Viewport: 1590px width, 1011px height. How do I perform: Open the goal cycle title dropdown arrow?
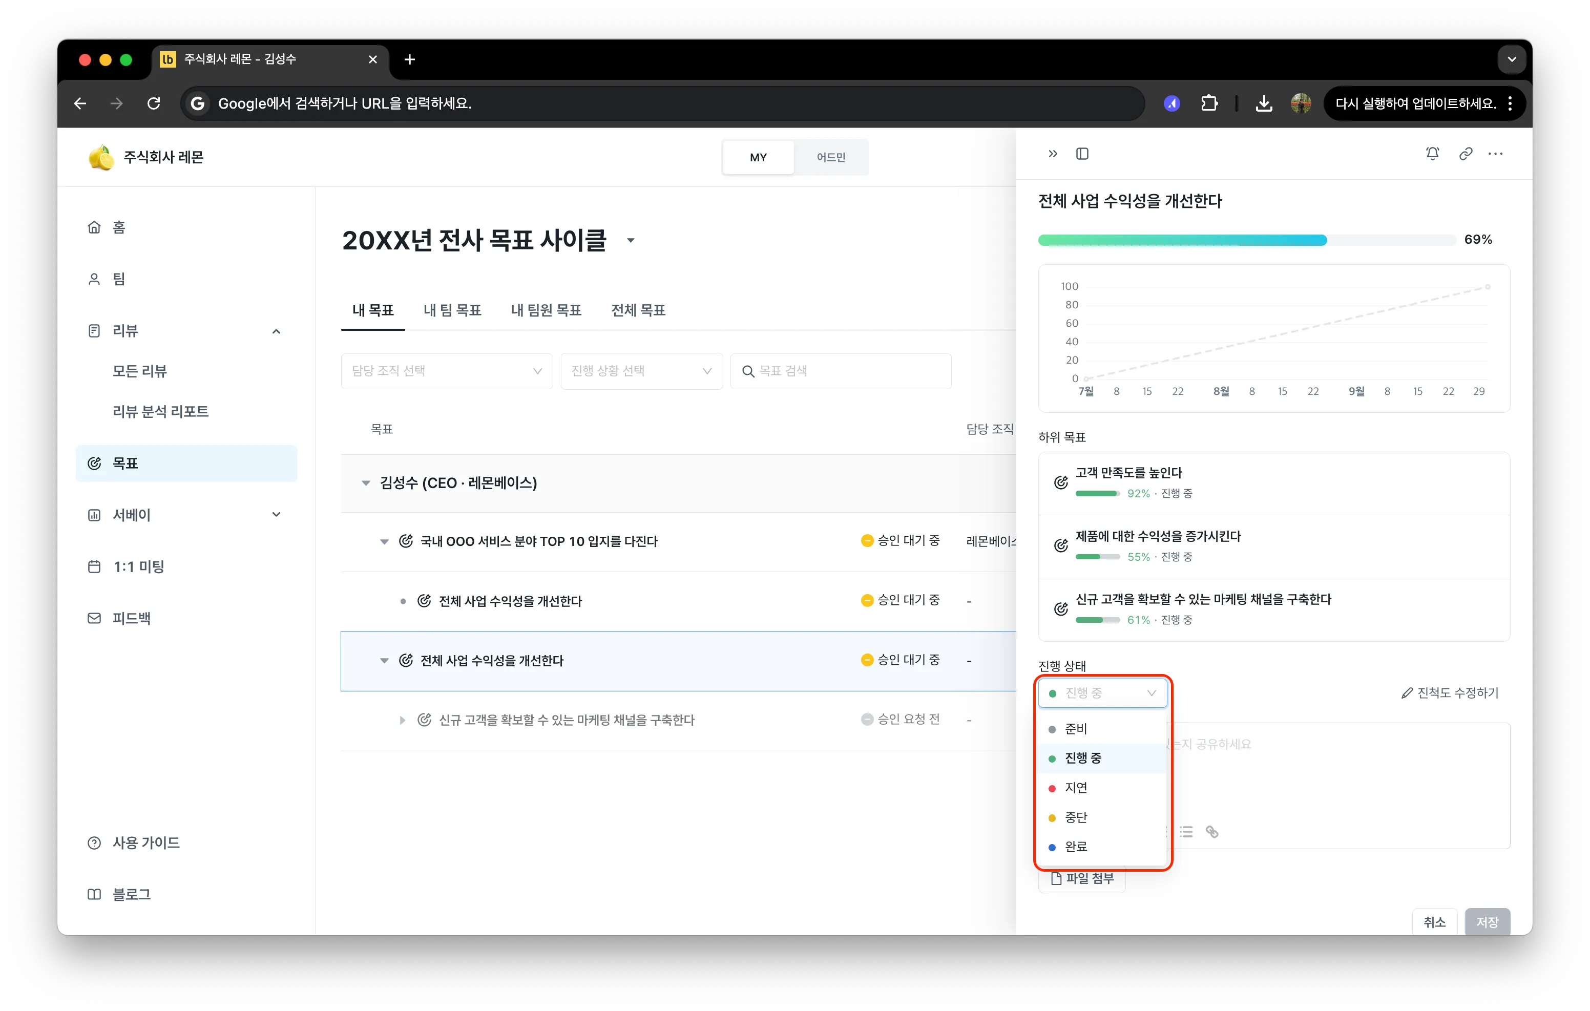click(631, 240)
